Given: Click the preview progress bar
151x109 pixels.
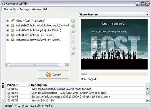Looking at the screenshot, I should point(114,74).
